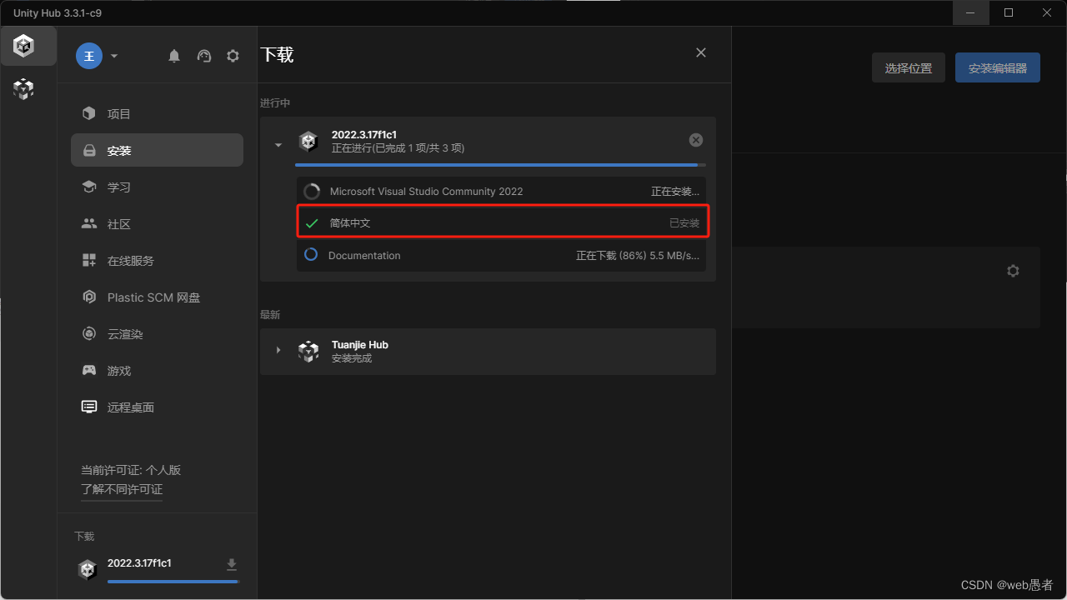The image size is (1067, 600).
Task: Expand the account dropdown arrow
Action: point(114,56)
